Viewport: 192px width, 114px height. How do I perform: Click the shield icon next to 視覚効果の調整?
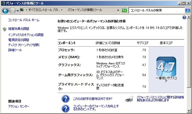(x=4, y=29)
